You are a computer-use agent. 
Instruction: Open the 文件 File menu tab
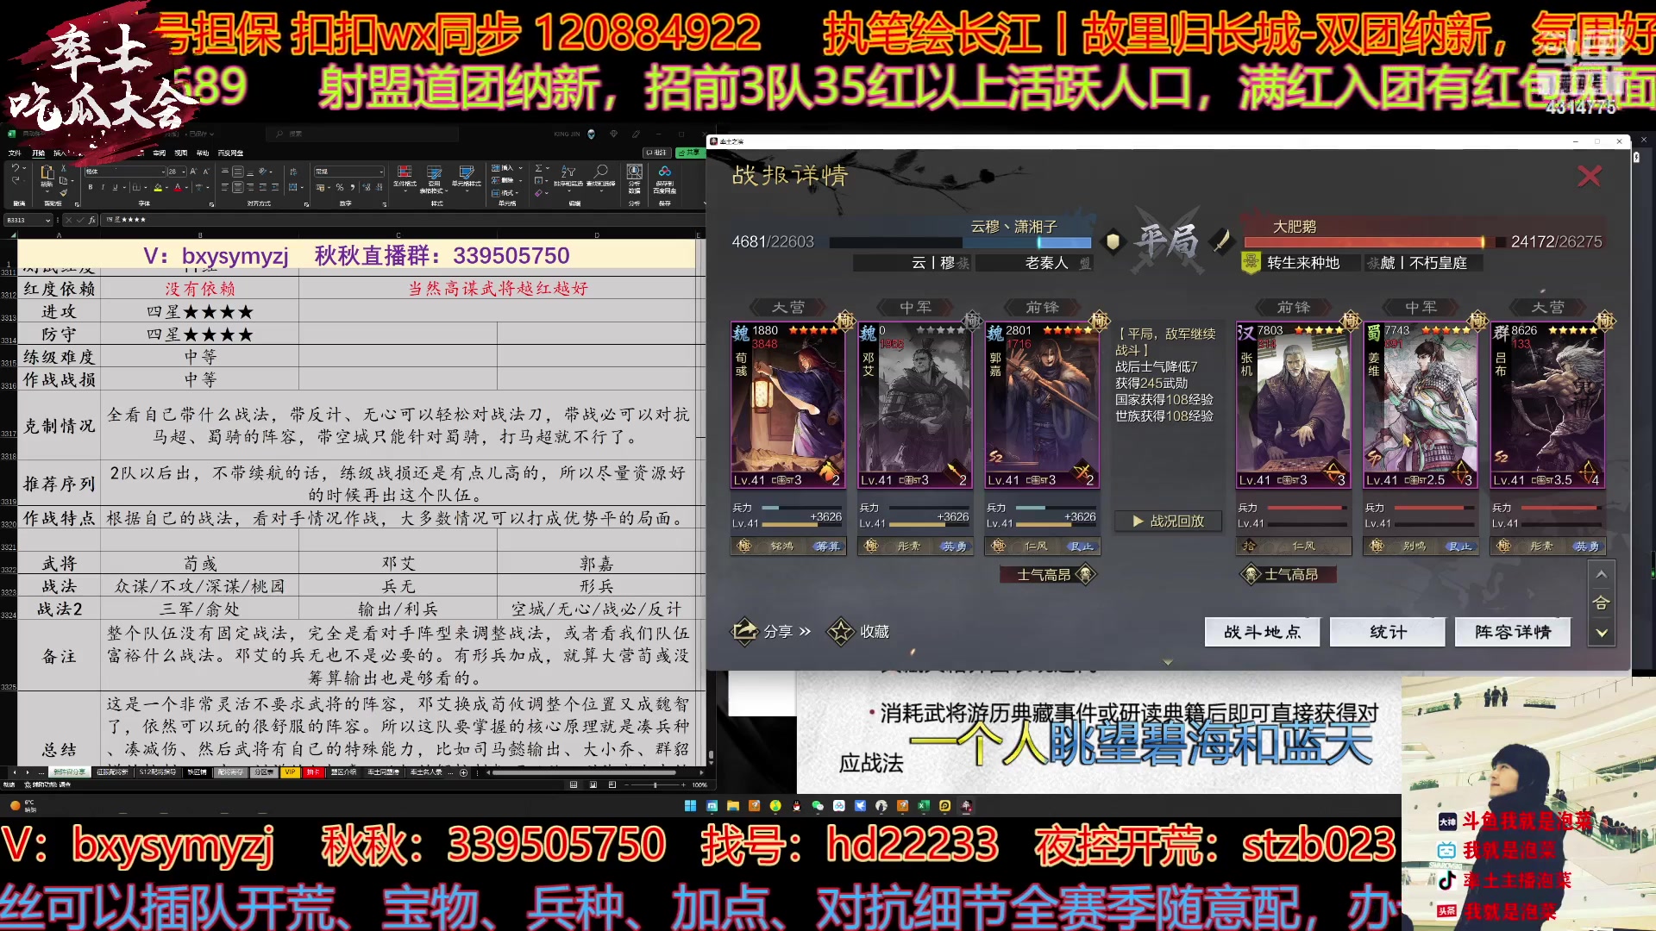tap(15, 153)
